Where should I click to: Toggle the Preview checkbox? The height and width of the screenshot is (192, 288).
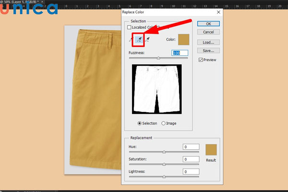[x=202, y=60]
